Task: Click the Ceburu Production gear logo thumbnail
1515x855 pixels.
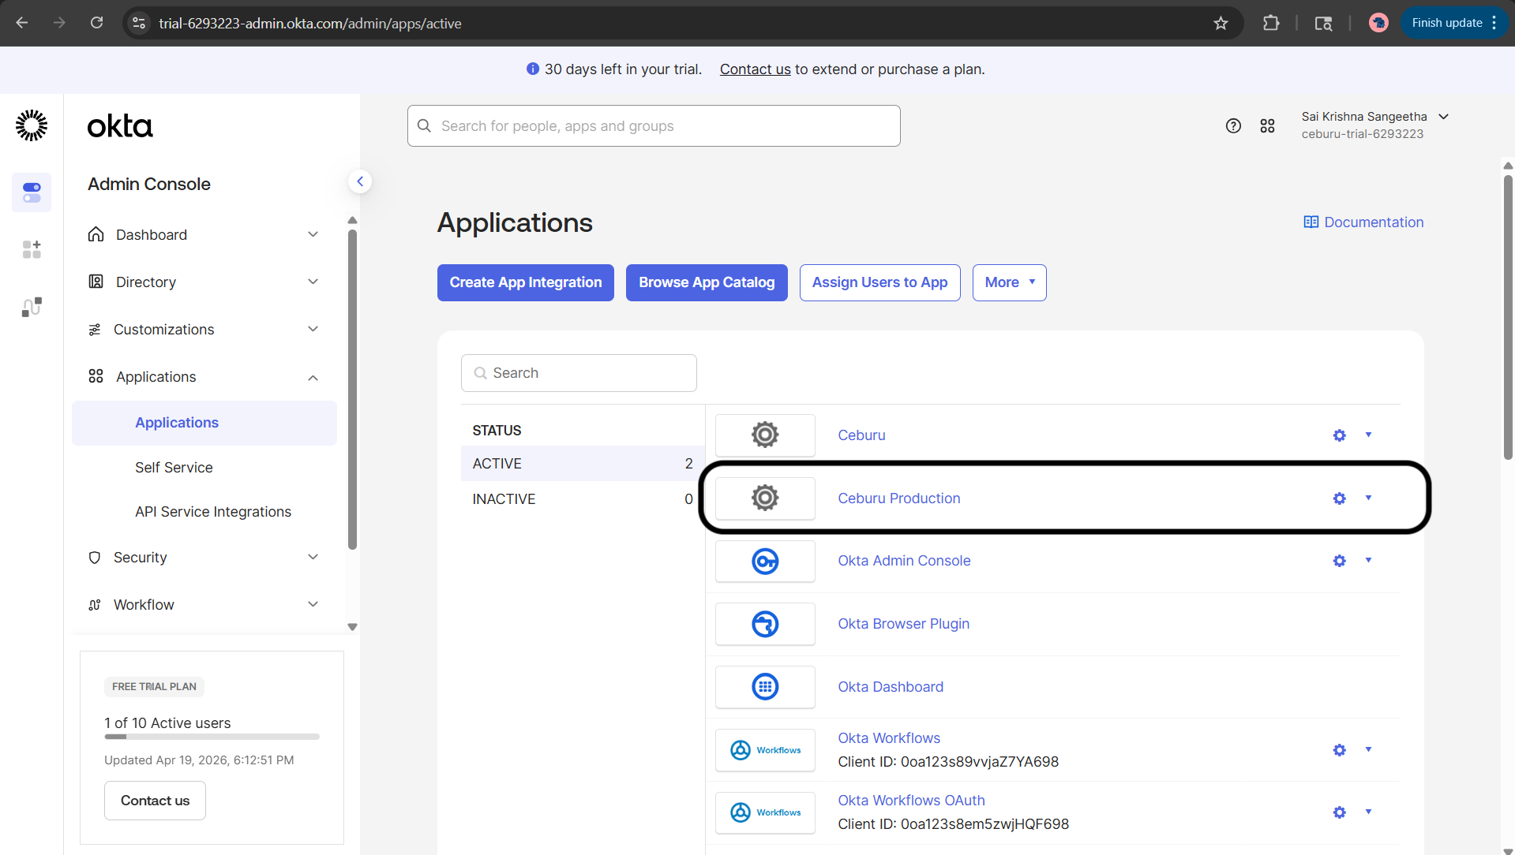Action: [765, 498]
